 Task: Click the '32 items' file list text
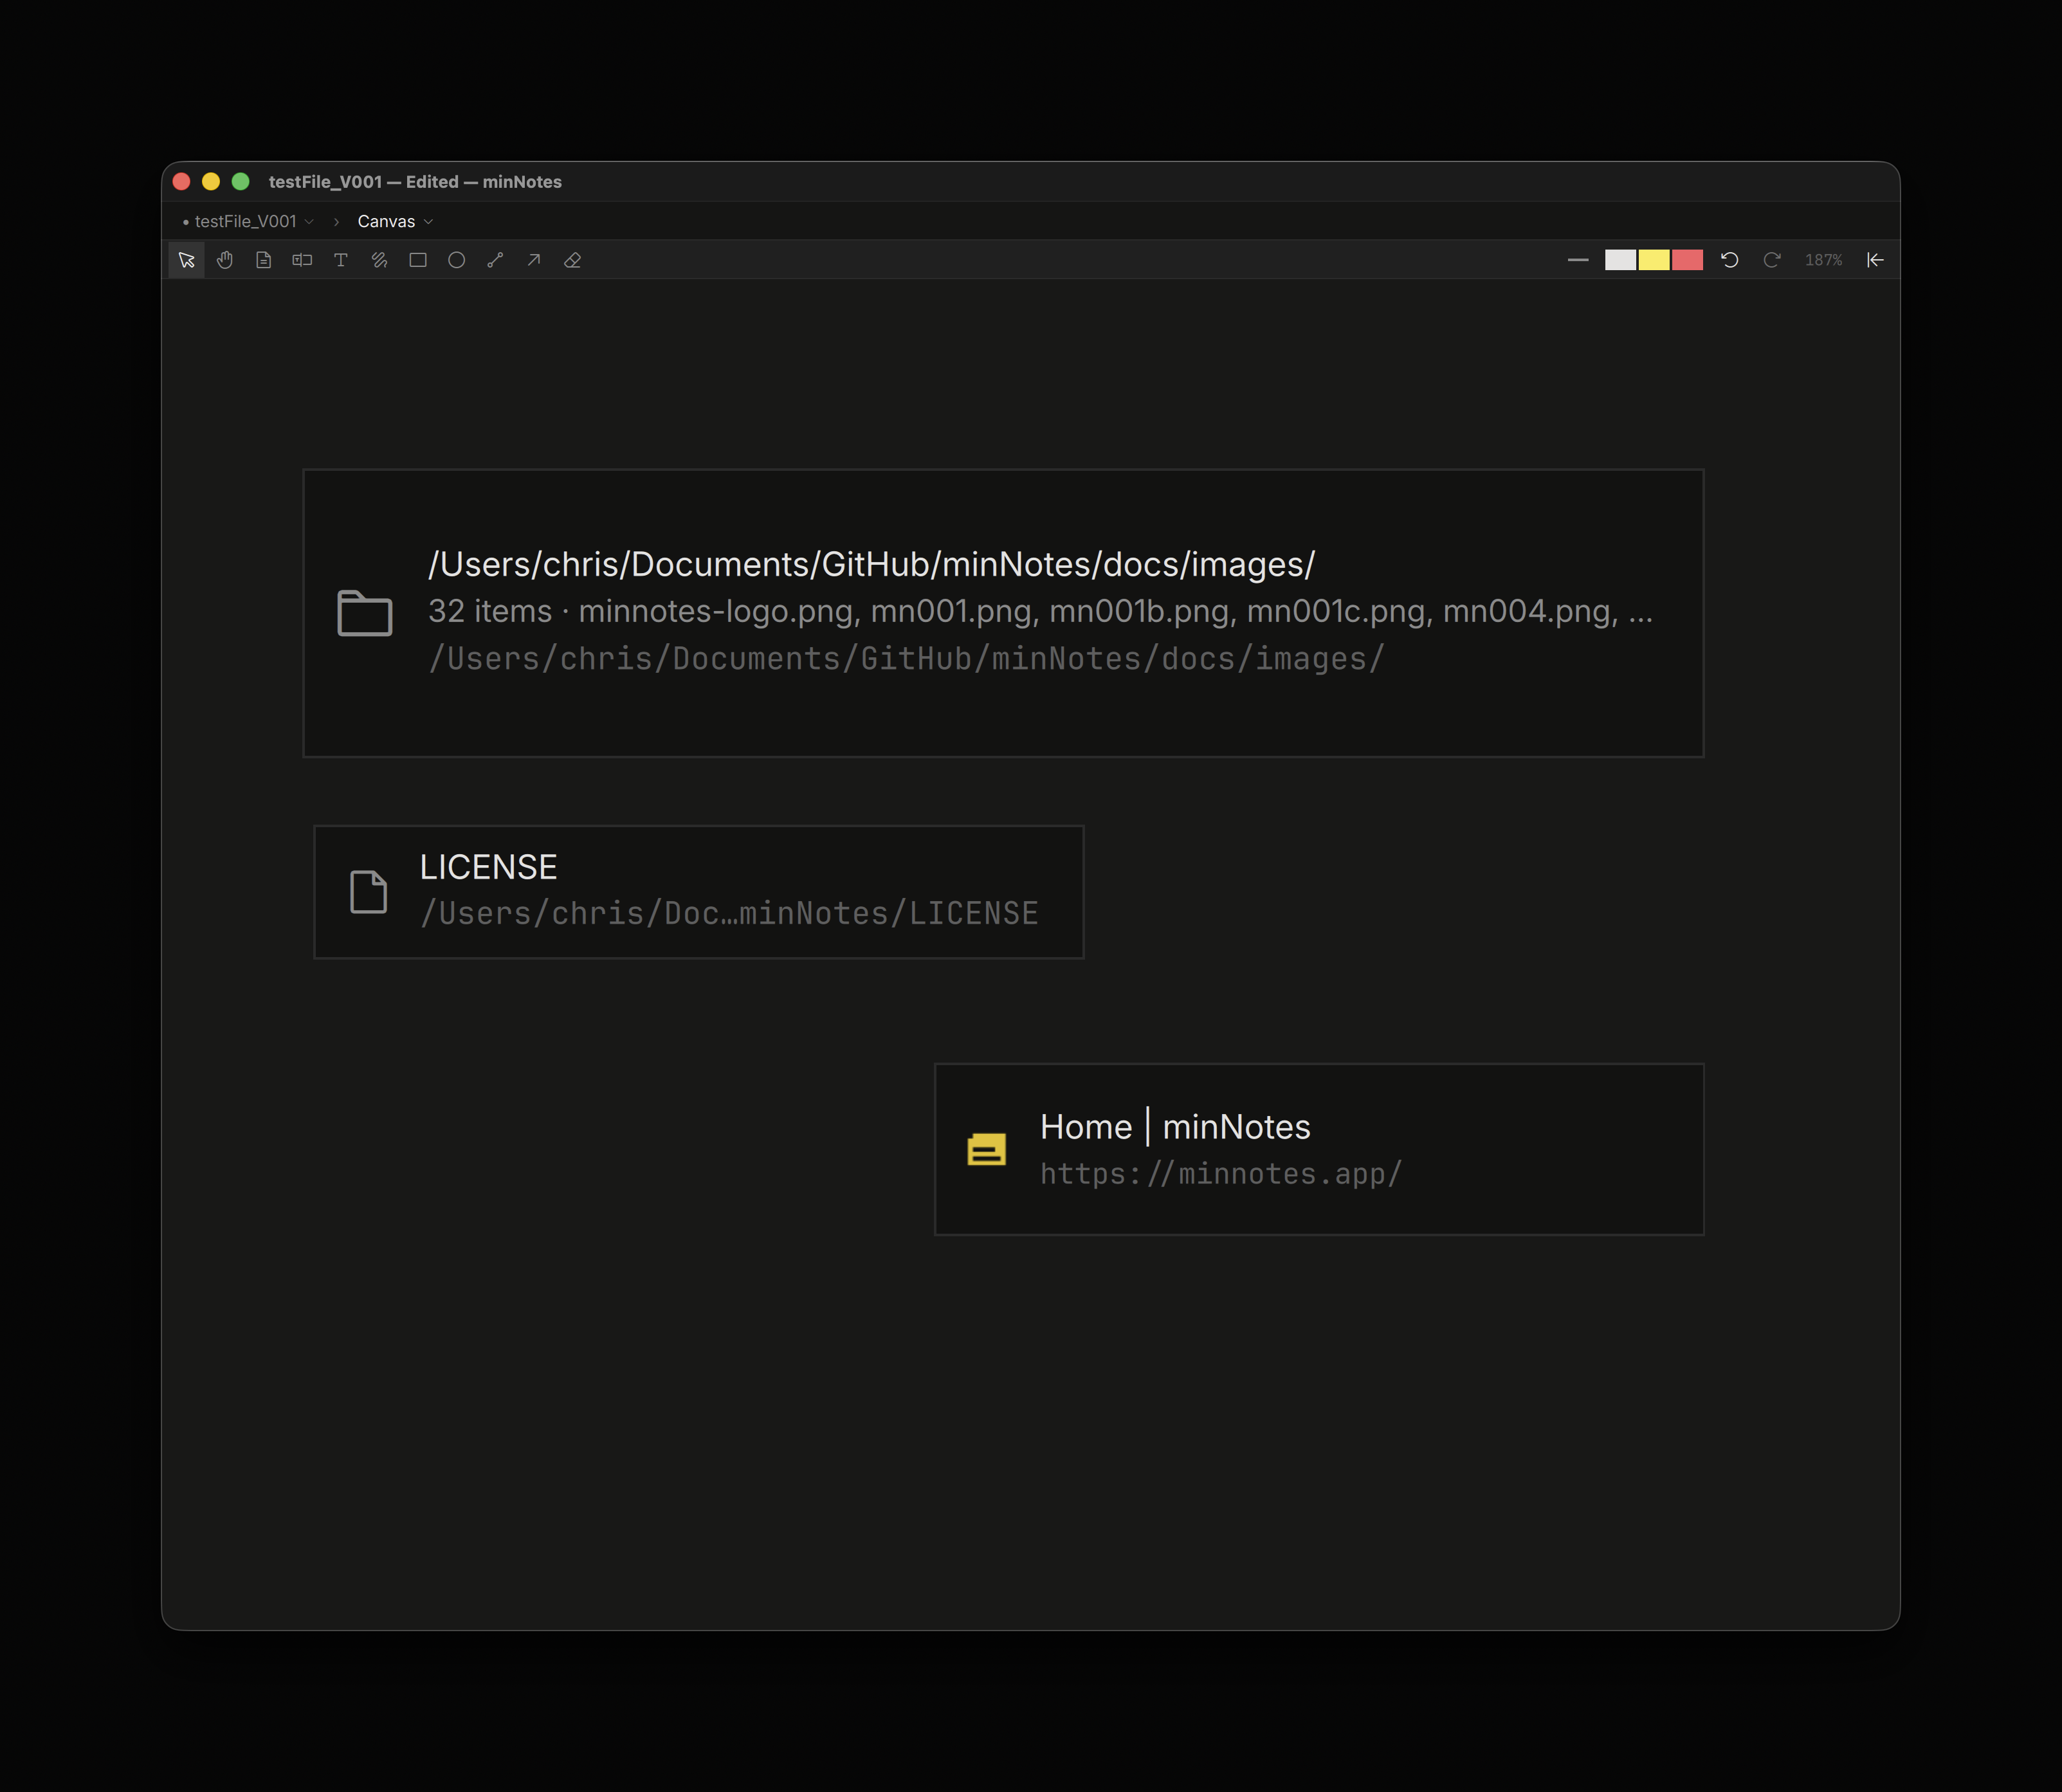(1040, 611)
